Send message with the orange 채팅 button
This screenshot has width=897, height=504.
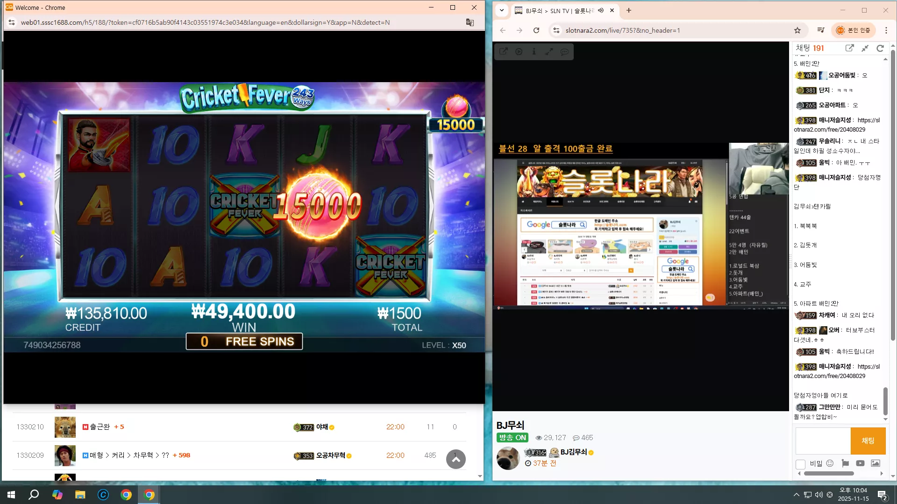click(x=868, y=441)
